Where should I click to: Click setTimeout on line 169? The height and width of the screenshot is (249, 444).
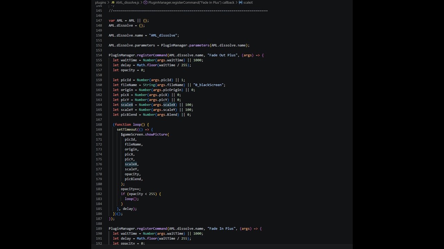[x=127, y=130]
